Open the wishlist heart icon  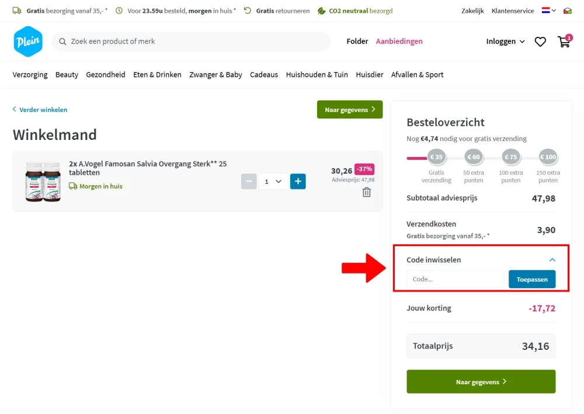click(x=540, y=41)
